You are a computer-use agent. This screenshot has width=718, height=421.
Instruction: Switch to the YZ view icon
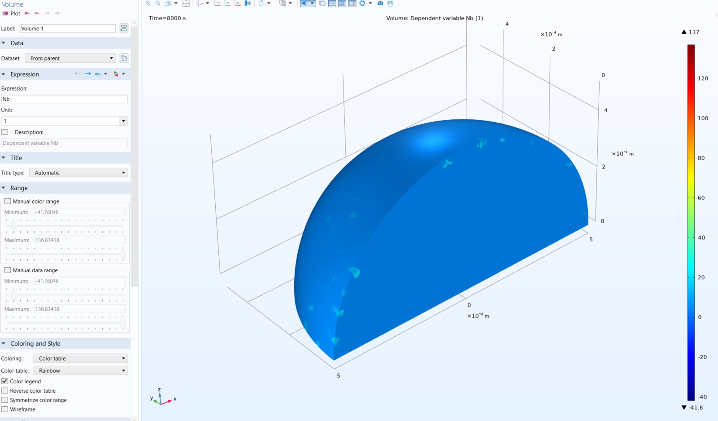coord(227,3)
